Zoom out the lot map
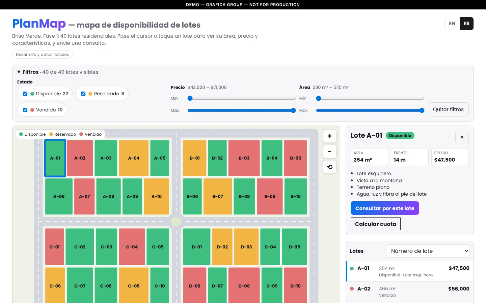Image resolution: width=486 pixels, height=303 pixels. point(330,151)
